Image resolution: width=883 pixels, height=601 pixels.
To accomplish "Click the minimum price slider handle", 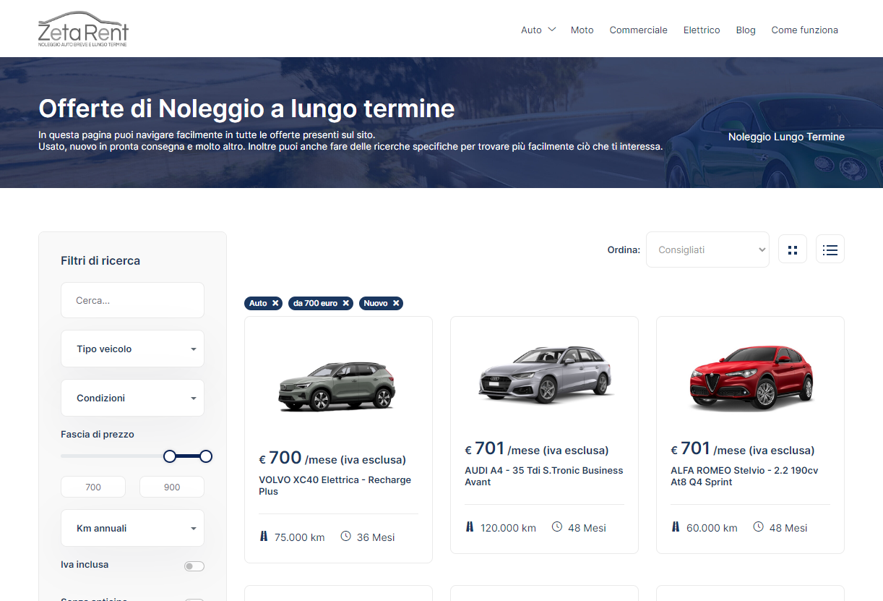I will point(170,456).
